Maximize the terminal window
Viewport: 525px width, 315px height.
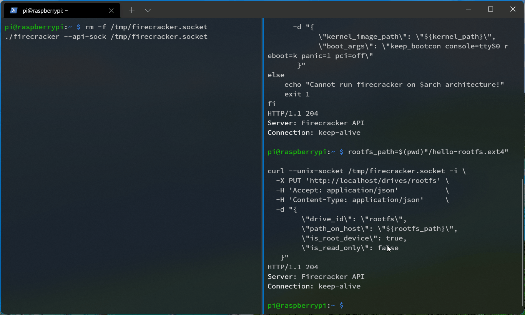pyautogui.click(x=490, y=9)
